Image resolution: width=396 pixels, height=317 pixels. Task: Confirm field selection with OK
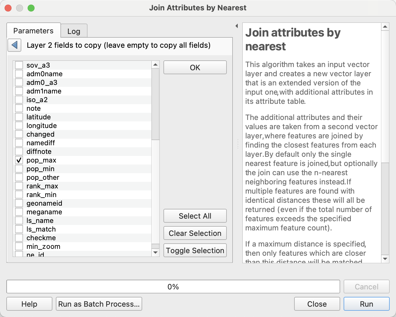tap(195, 67)
